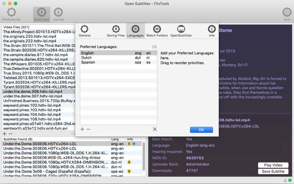Remove a video file with minus icon
This screenshot has height=184, width=294.
click(10, 134)
